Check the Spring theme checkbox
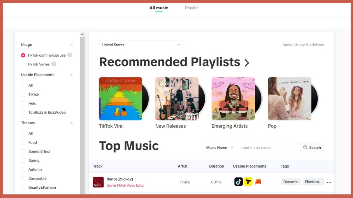Screen dimensions: 353x198 pyautogui.click(x=23, y=160)
